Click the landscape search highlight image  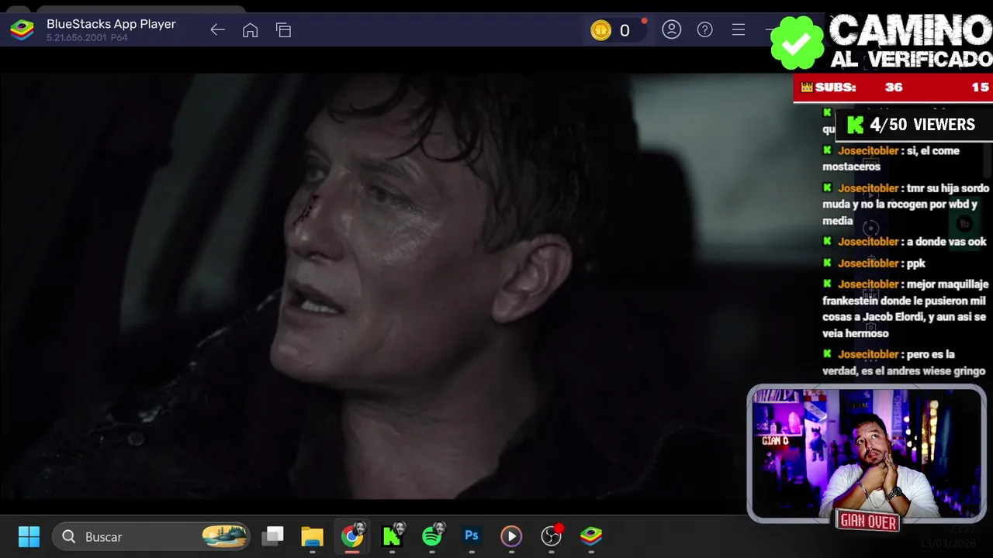(x=224, y=536)
